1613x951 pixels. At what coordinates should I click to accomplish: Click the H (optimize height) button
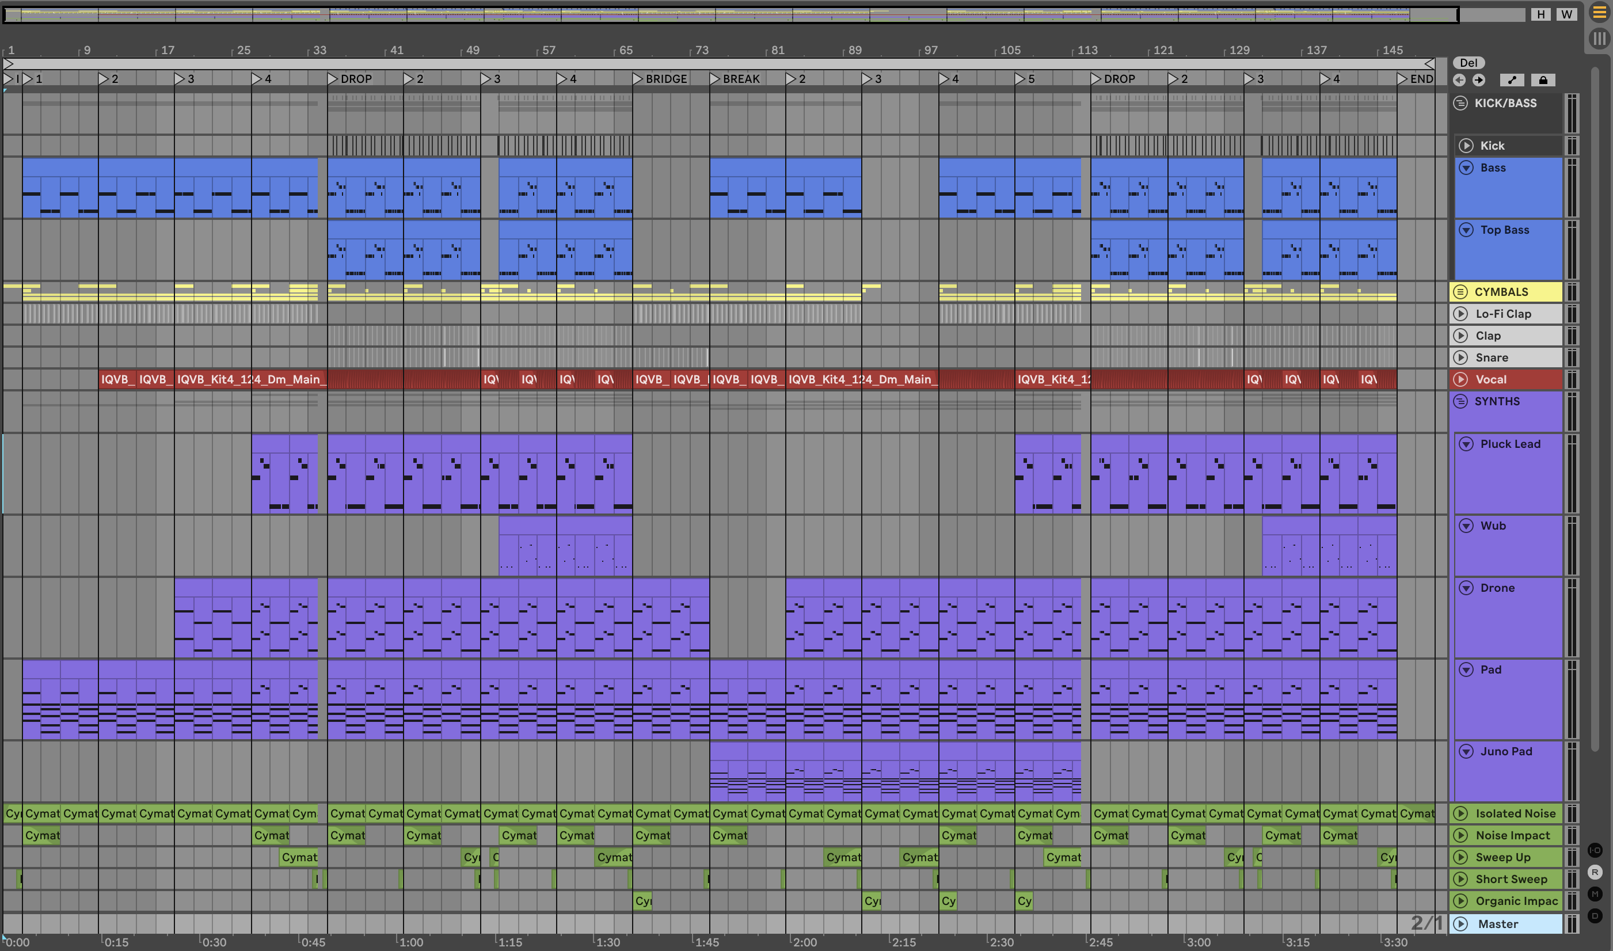pos(1541,14)
